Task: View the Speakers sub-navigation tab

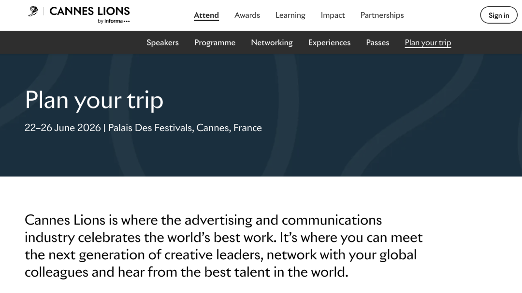Action: 162,42
